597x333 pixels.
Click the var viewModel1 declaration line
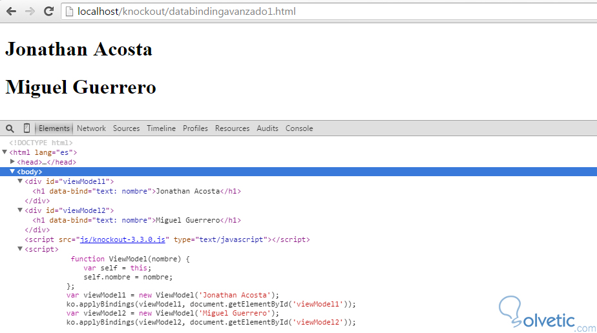coord(173,295)
